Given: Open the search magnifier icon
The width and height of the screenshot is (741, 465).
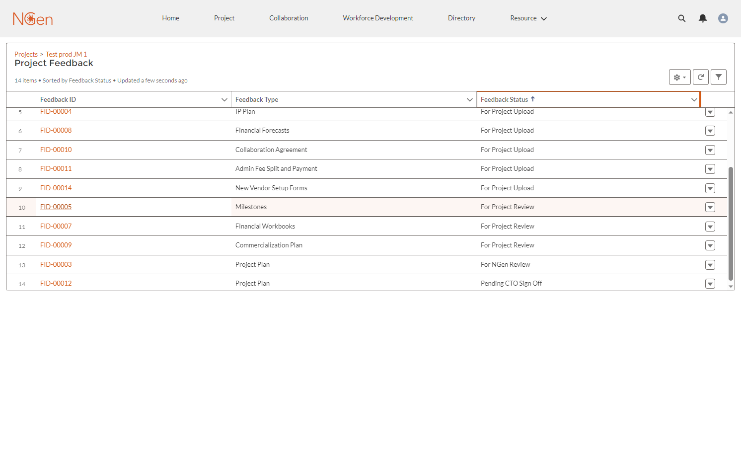Looking at the screenshot, I should [x=682, y=18].
